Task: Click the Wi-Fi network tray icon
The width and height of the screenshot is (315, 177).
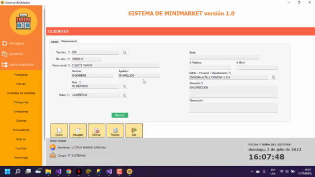Action: pos(282,172)
